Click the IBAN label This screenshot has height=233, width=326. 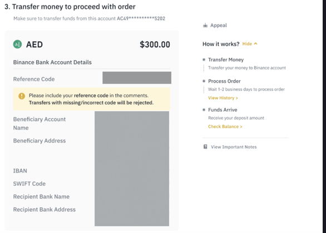click(20, 171)
